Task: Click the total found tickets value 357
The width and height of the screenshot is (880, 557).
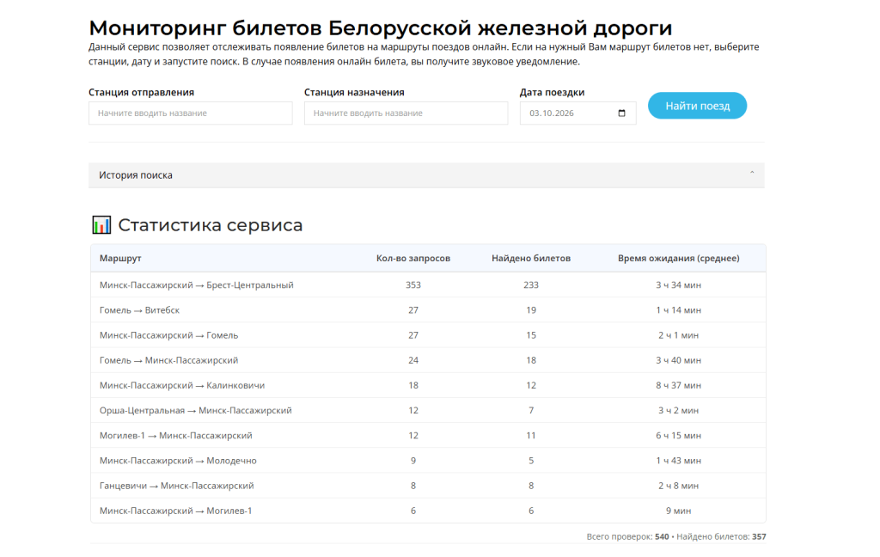Action: pos(759,536)
